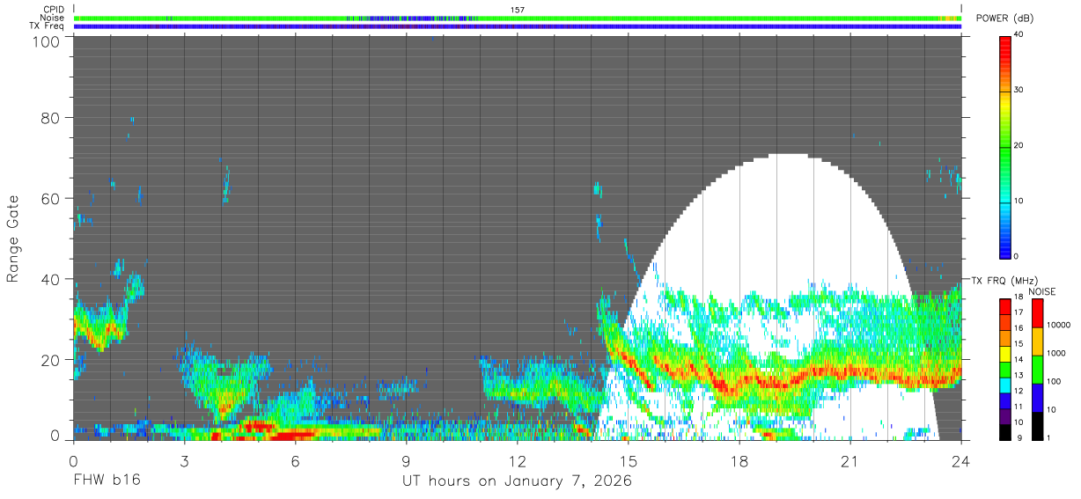Viewport: 1081px width, 499px height.
Task: Click the "TX Freq" row label
Action: pos(47,26)
